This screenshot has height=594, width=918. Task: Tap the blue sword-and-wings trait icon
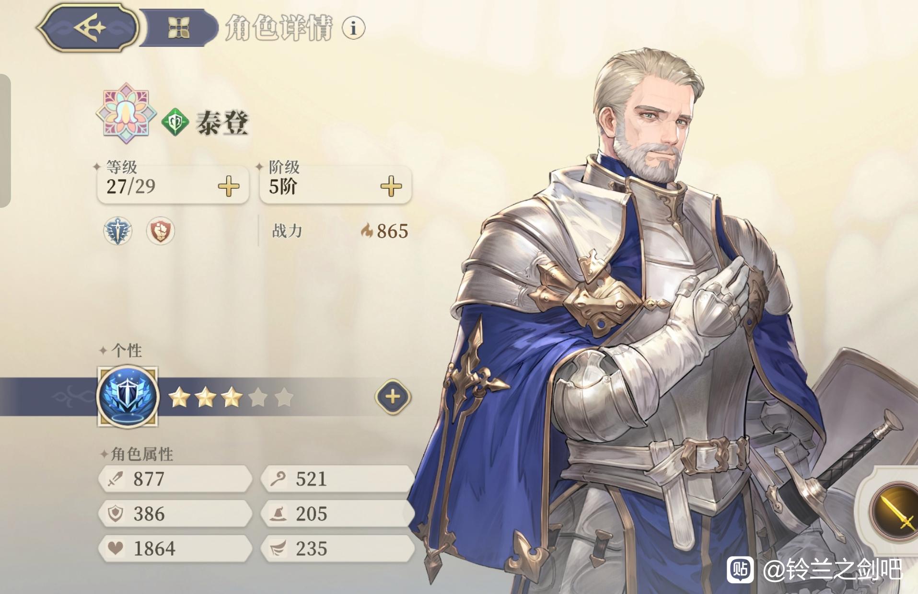coord(117,231)
